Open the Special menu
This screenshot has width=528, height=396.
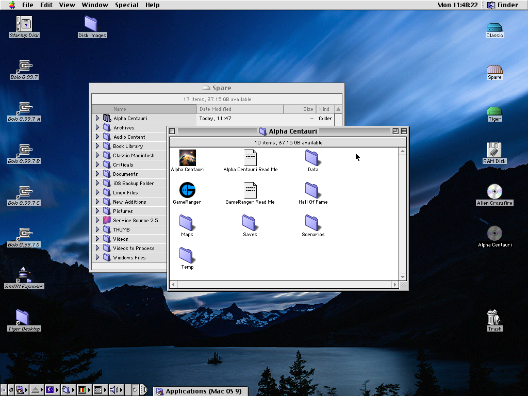point(126,5)
